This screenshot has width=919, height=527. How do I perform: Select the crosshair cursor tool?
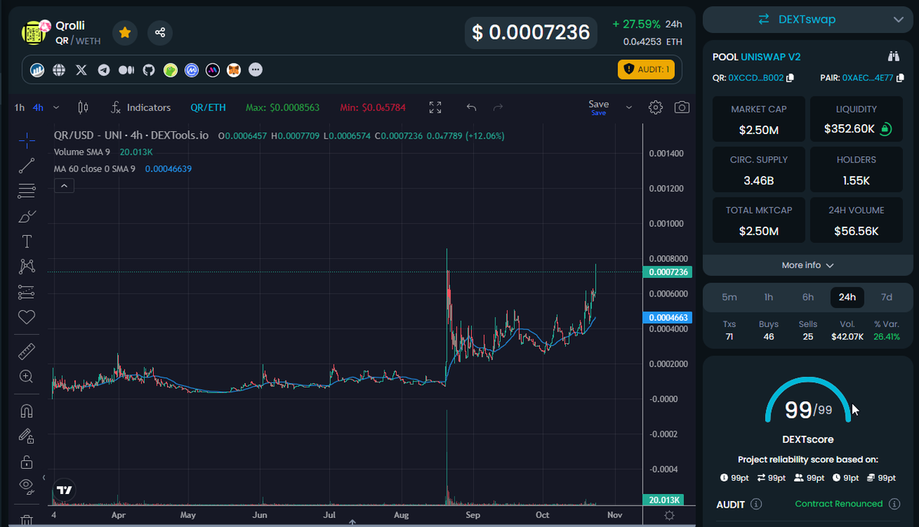(x=27, y=140)
